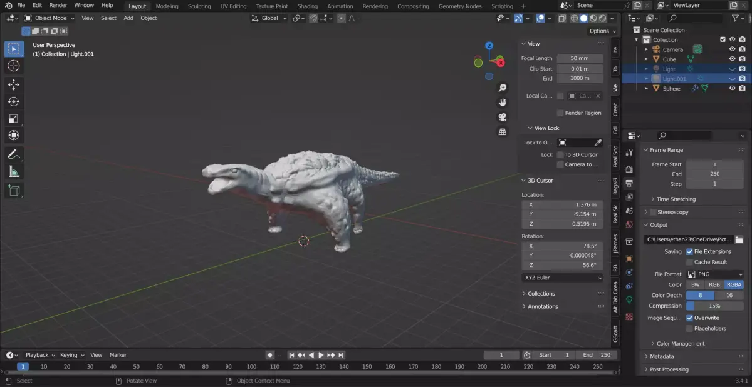Open the Object Mode dropdown

tap(50, 18)
